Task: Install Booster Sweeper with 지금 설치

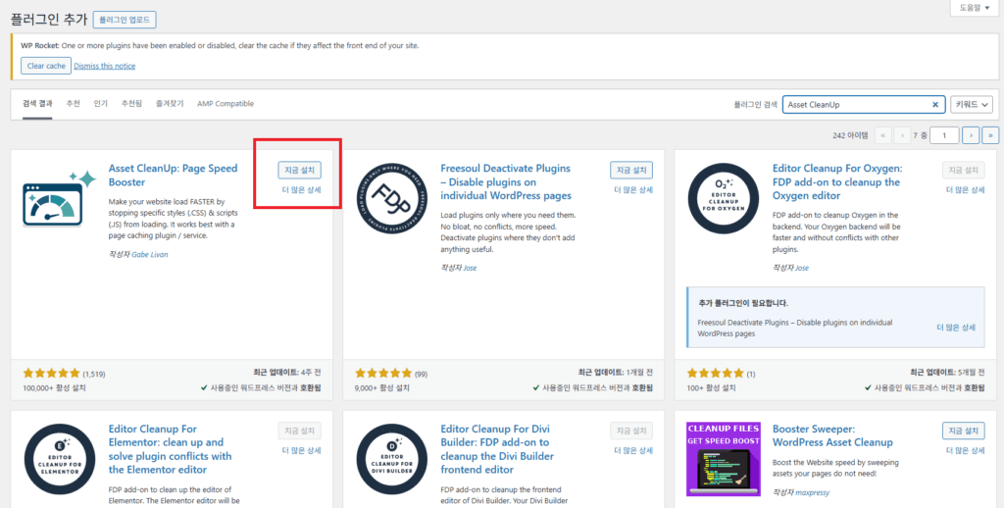Action: point(964,432)
